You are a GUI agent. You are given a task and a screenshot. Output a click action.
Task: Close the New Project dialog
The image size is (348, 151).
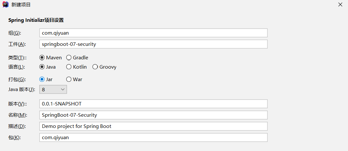340,5
